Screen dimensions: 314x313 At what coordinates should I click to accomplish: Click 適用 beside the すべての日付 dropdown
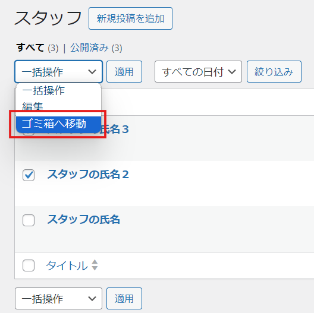coord(124,72)
